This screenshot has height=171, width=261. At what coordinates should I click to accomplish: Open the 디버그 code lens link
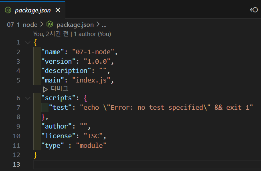pos(60,89)
